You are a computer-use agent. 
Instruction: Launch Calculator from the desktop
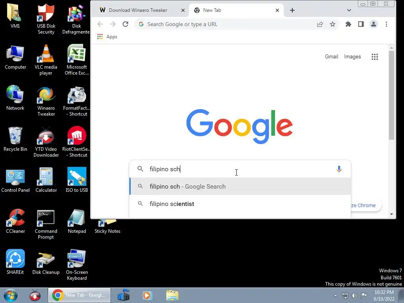(46, 180)
